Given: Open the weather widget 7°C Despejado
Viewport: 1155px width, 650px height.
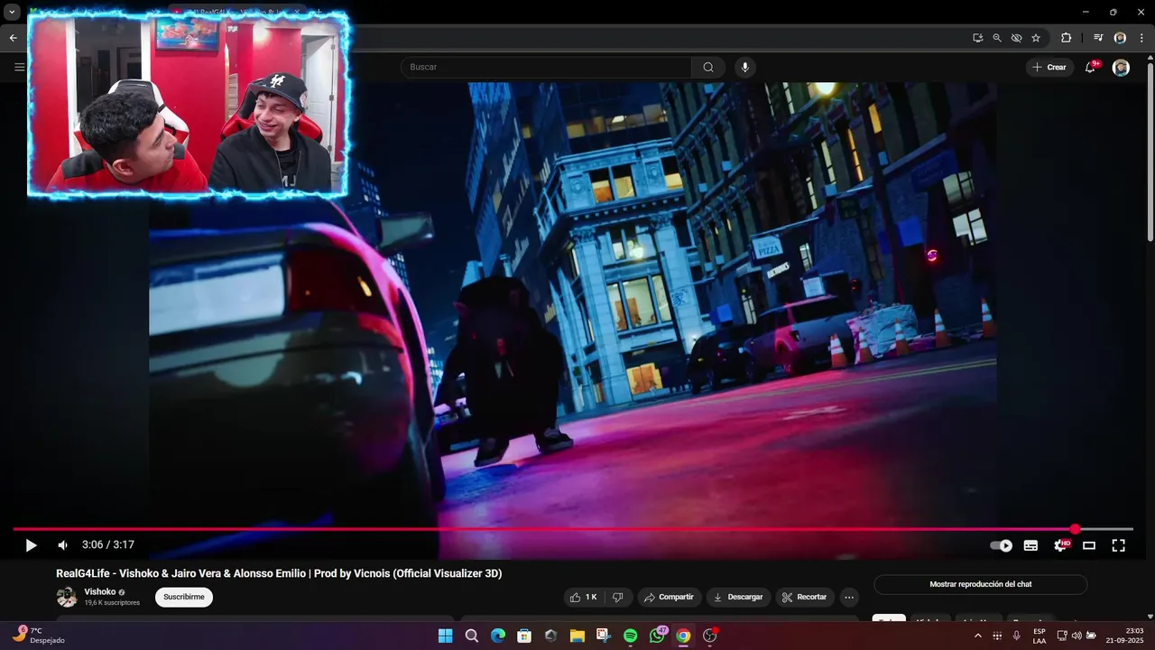Looking at the screenshot, I should click(x=38, y=636).
